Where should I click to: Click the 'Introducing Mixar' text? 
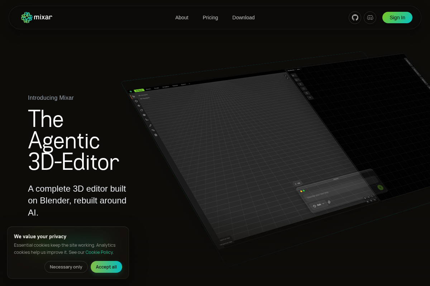[x=51, y=98]
